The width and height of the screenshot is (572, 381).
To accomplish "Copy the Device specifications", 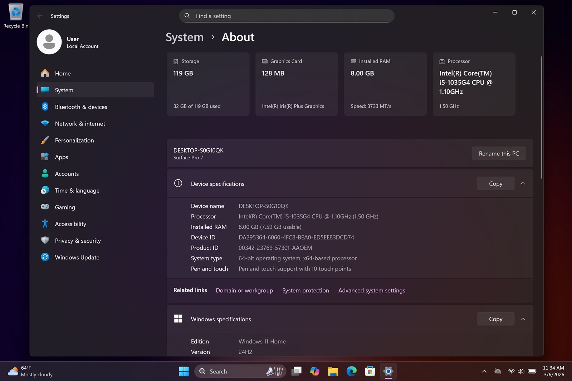I will click(x=495, y=183).
